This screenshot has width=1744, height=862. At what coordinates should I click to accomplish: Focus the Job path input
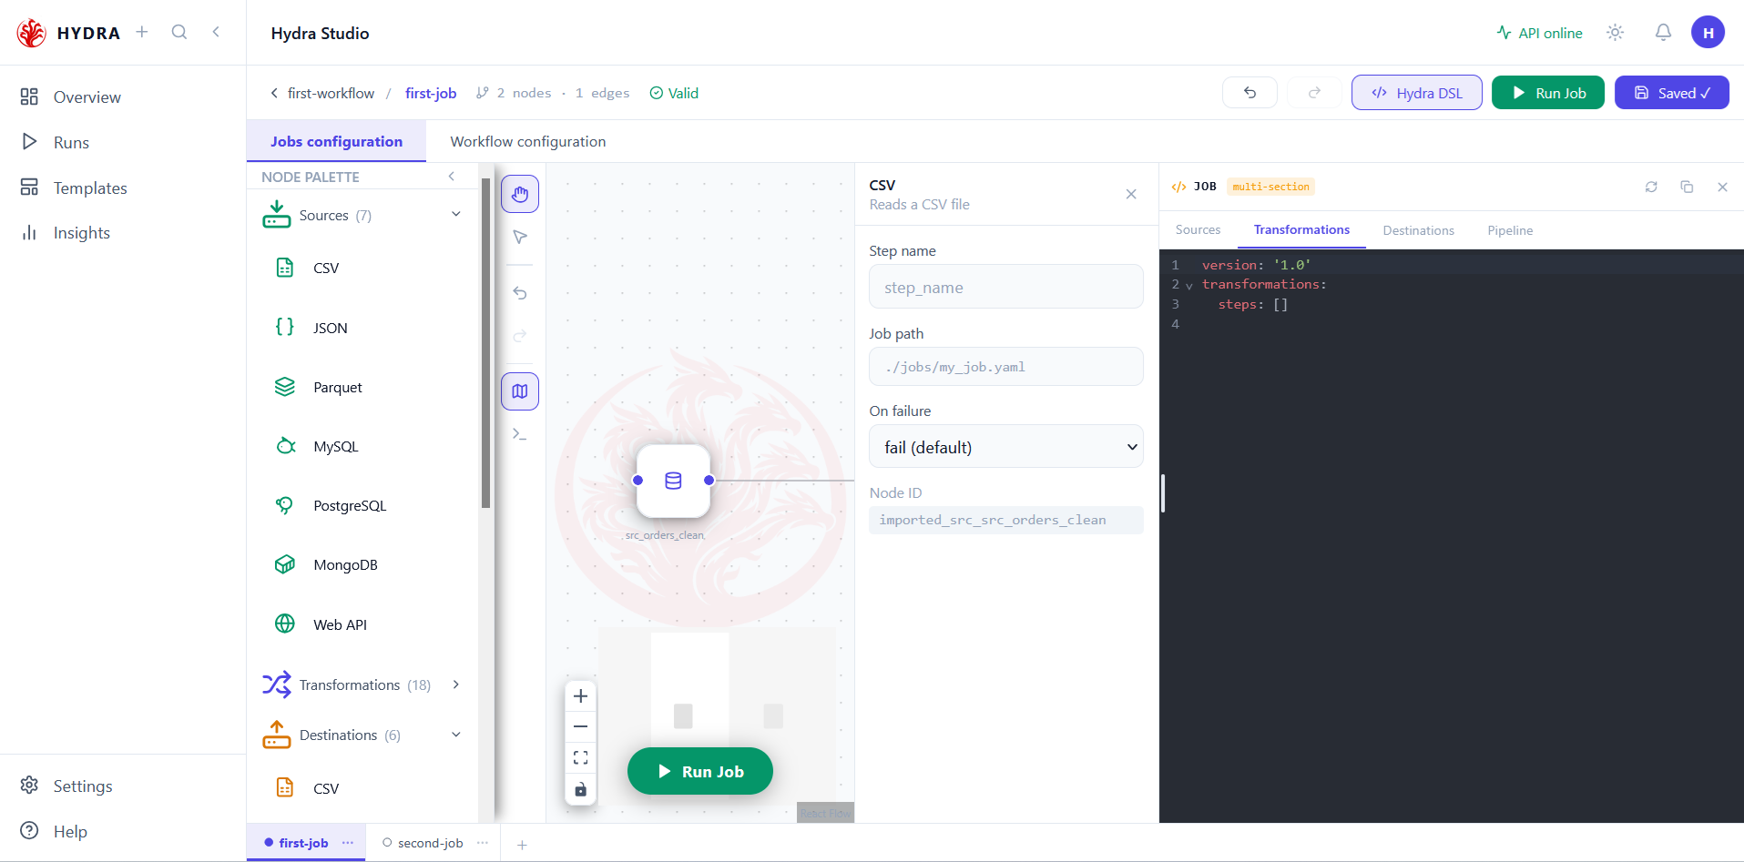[x=1006, y=367]
